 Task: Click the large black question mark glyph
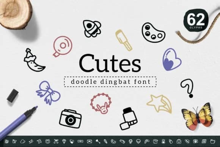pos(187,88)
